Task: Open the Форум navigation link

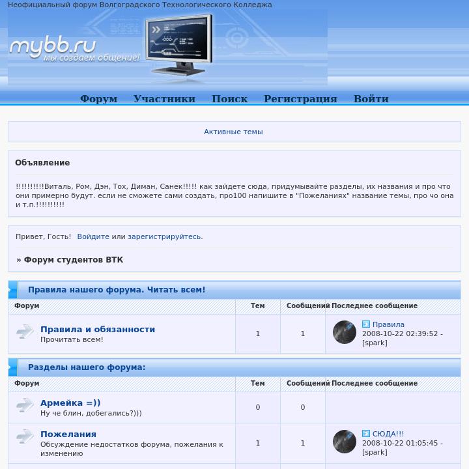Action: 99,99
